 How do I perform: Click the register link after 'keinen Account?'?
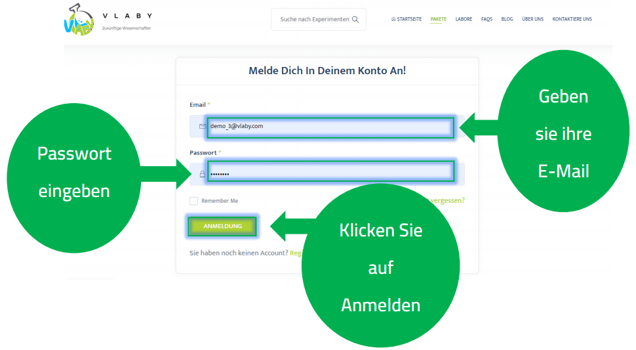[x=296, y=253]
